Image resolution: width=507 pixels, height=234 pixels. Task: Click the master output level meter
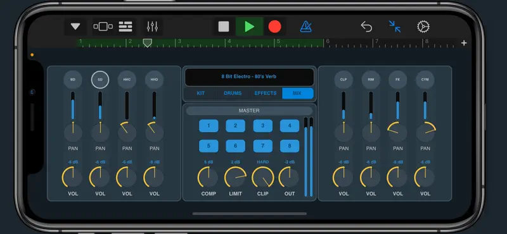[309, 157]
